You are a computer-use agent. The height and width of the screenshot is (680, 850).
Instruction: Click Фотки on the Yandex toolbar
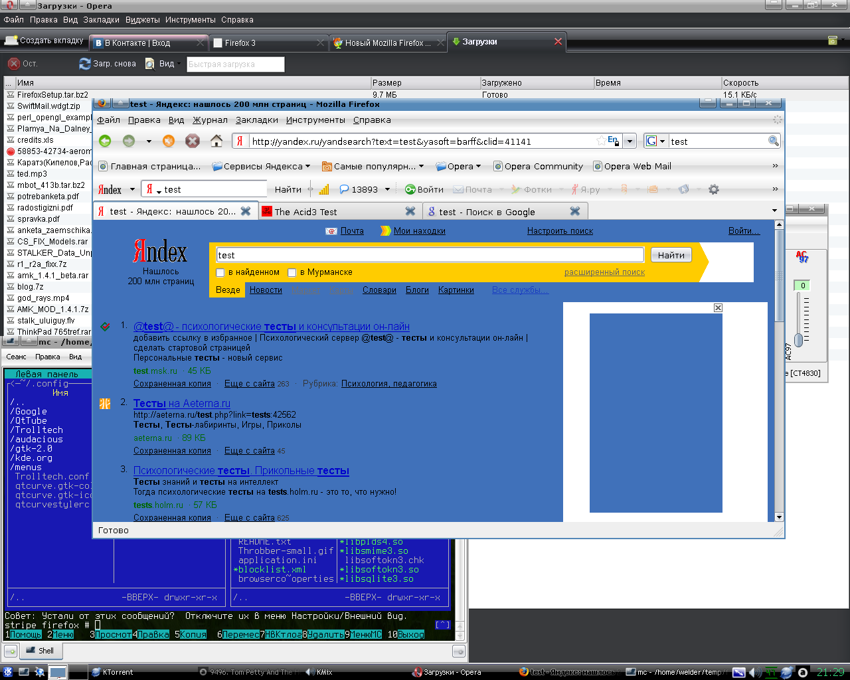[532, 189]
